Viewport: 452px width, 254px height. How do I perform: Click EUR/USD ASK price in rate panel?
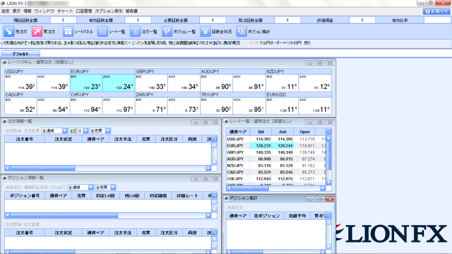tap(314, 106)
